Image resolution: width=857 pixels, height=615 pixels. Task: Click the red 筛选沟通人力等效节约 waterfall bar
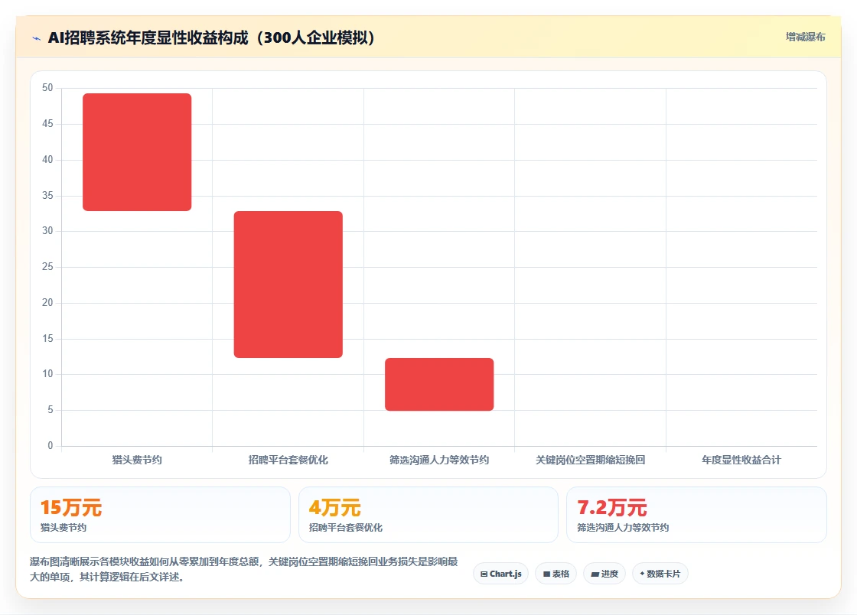[x=439, y=385]
